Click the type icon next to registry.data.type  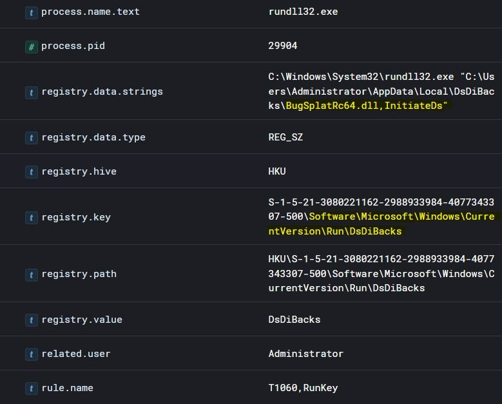32,138
